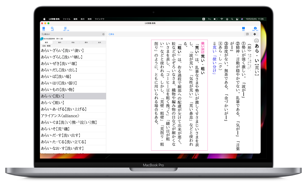Image resolution: width=307 pixels, height=184 pixels.
Task: Click the 戻る back button
Action: pyautogui.click(x=111, y=34)
